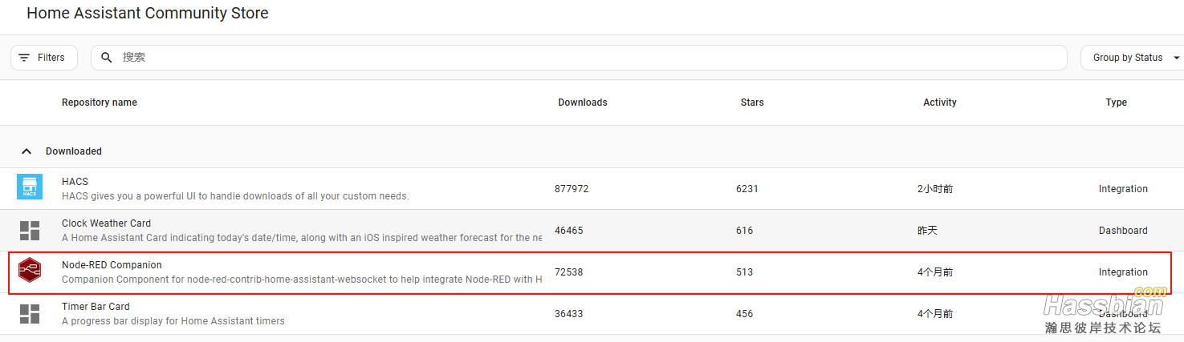1184x342 pixels.
Task: Click downloads value 36433
Action: click(x=569, y=314)
